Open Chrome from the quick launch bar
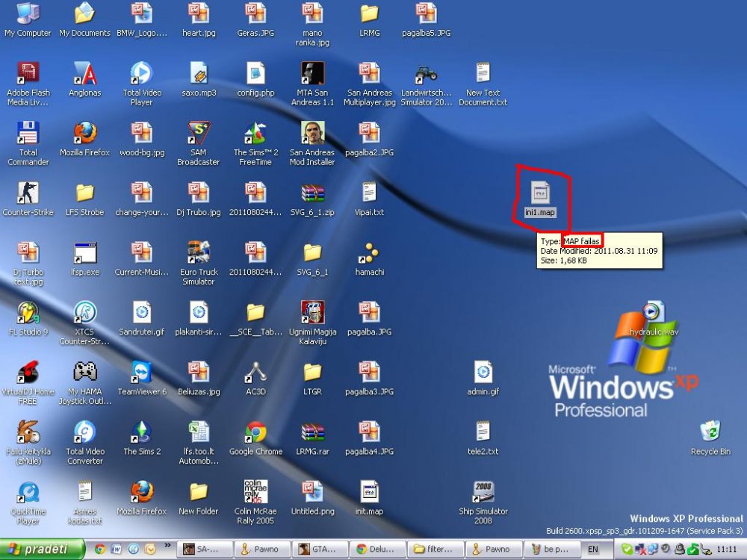The image size is (747, 560). (x=100, y=550)
